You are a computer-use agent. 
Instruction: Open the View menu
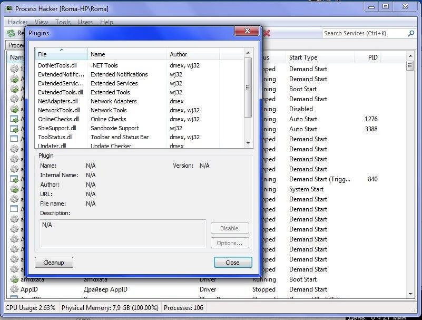(41, 22)
